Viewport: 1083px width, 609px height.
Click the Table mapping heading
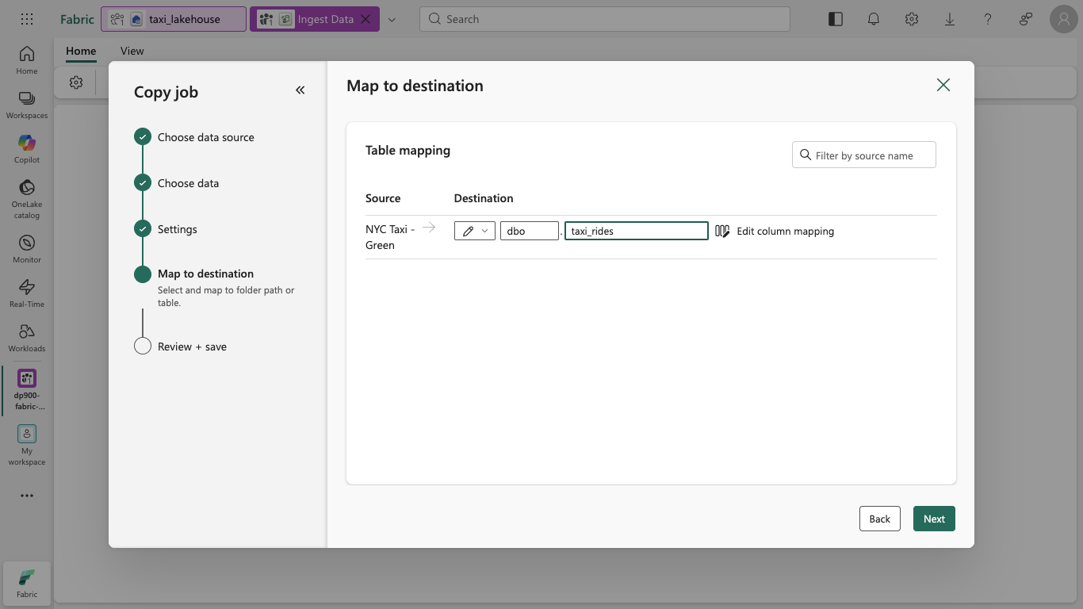pyautogui.click(x=408, y=150)
